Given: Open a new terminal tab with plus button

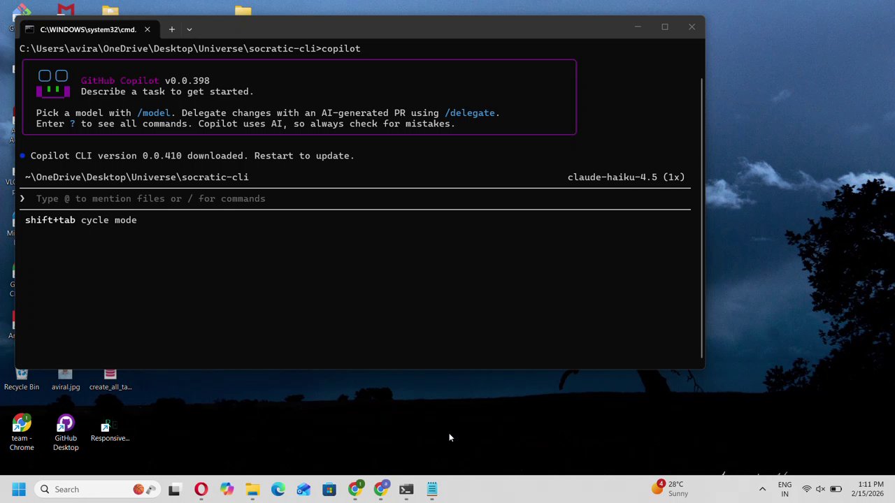Looking at the screenshot, I should point(171,29).
